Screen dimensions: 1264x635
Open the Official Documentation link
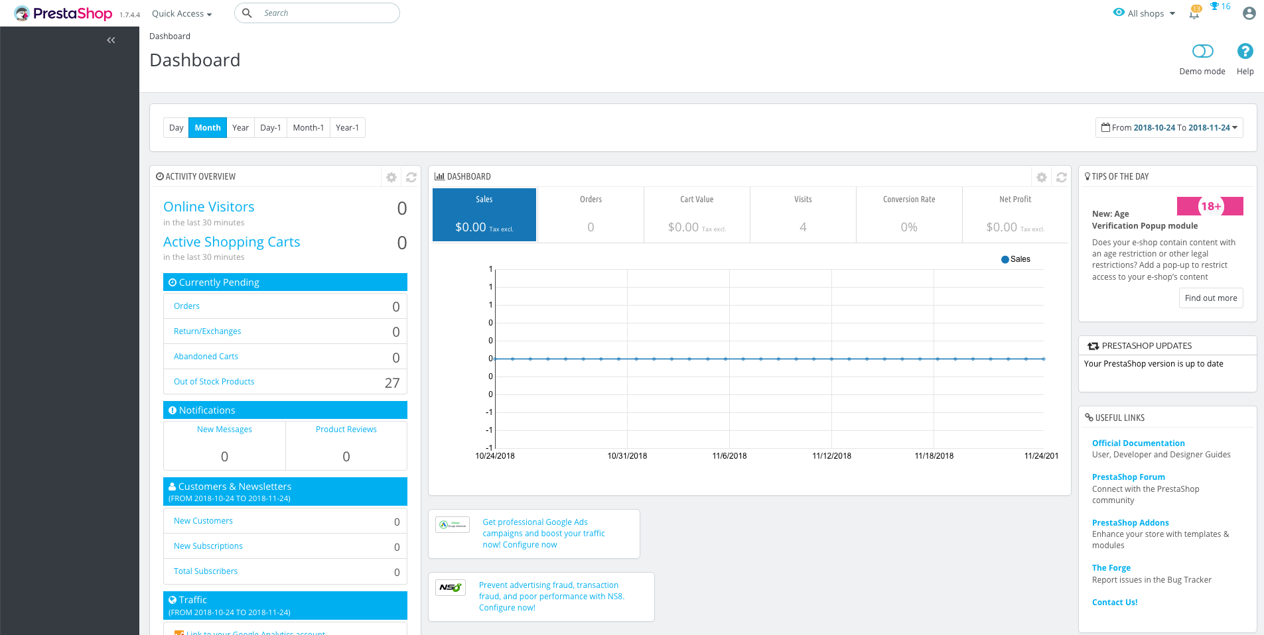point(1139,443)
